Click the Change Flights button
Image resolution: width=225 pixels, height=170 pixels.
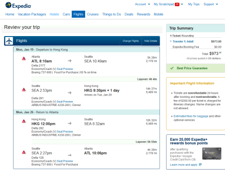(x=130, y=41)
